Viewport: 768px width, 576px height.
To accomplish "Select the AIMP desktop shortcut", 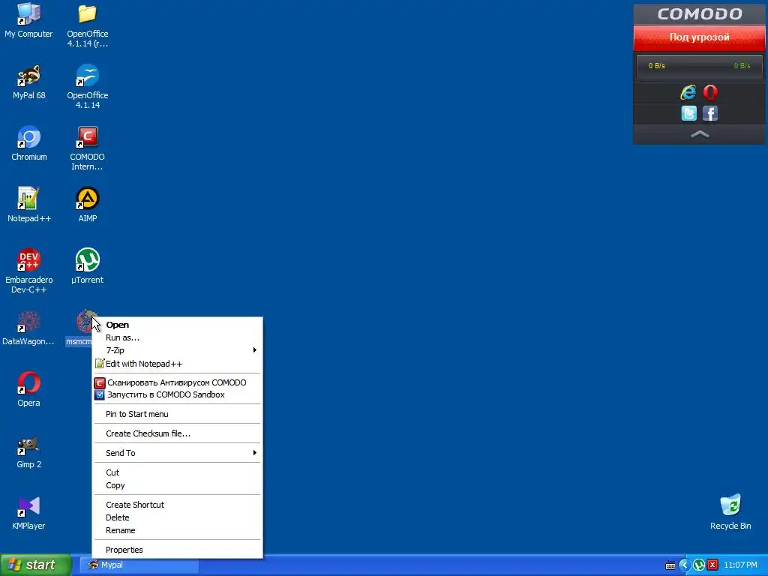I will [x=87, y=205].
